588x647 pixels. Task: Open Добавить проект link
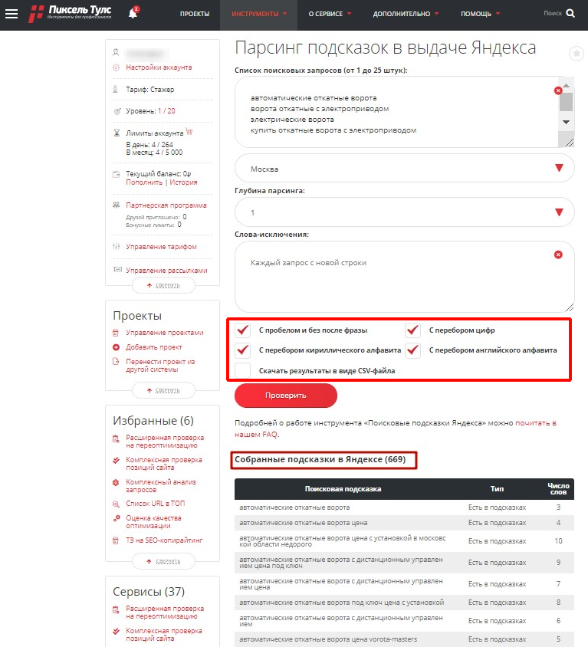point(154,347)
